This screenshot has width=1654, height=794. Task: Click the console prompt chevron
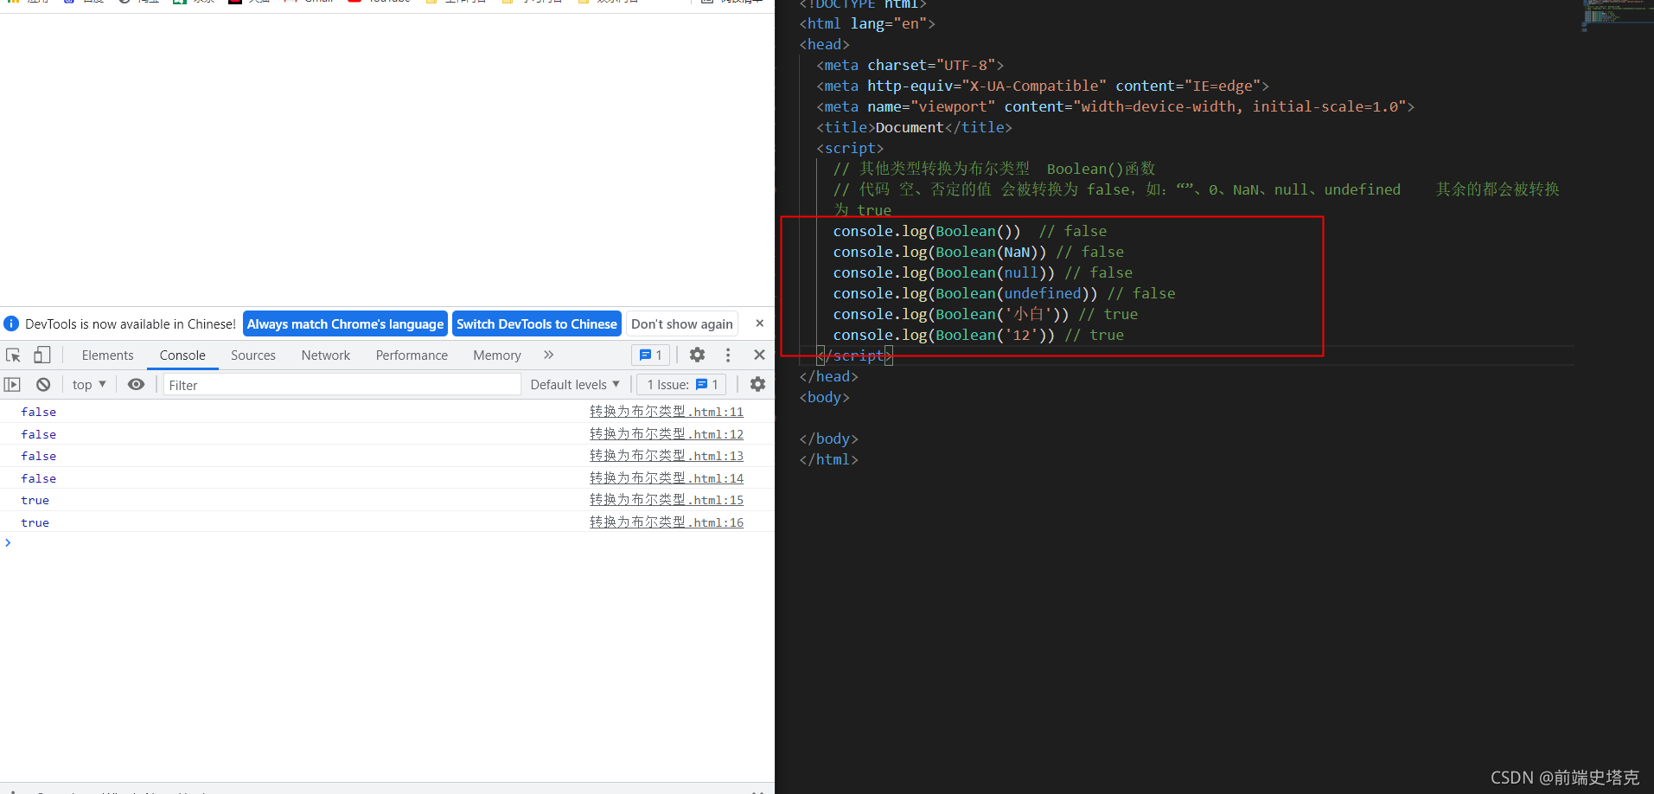(8, 543)
